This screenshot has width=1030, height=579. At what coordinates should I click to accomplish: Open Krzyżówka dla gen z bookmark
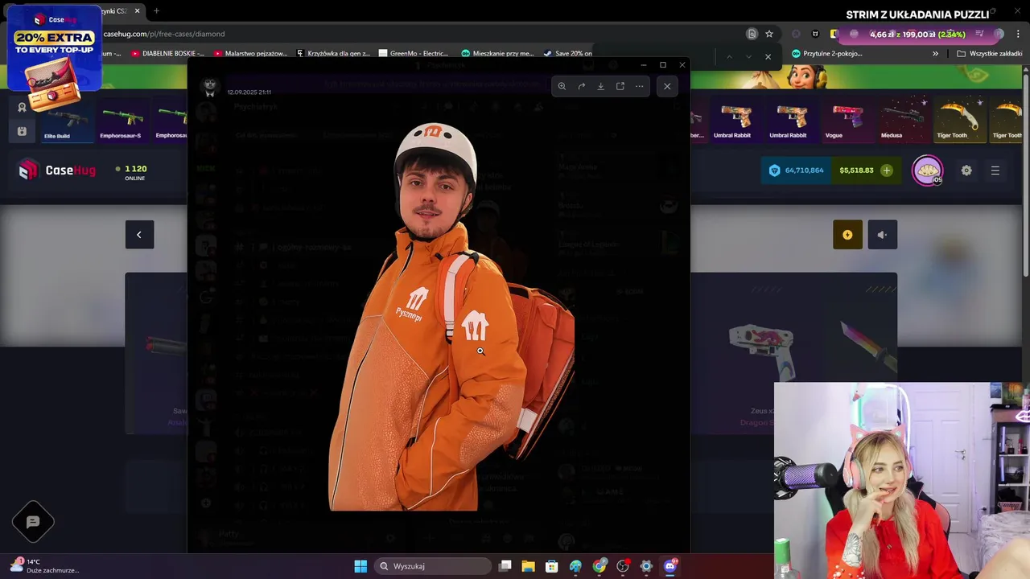[333, 53]
